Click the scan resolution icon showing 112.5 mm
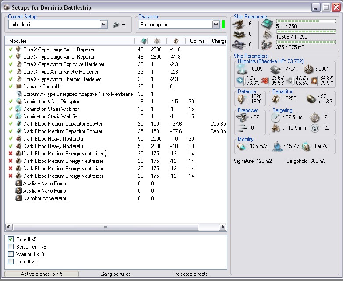The image size is (343, 281). (x=275, y=128)
